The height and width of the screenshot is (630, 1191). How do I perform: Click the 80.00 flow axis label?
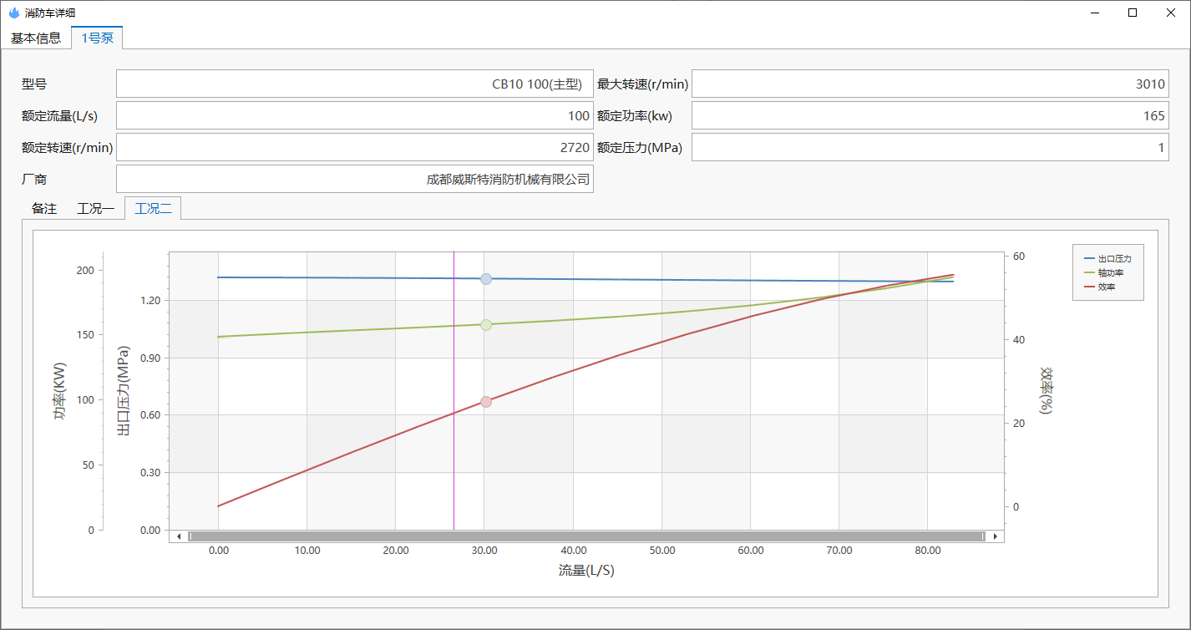[x=928, y=551]
